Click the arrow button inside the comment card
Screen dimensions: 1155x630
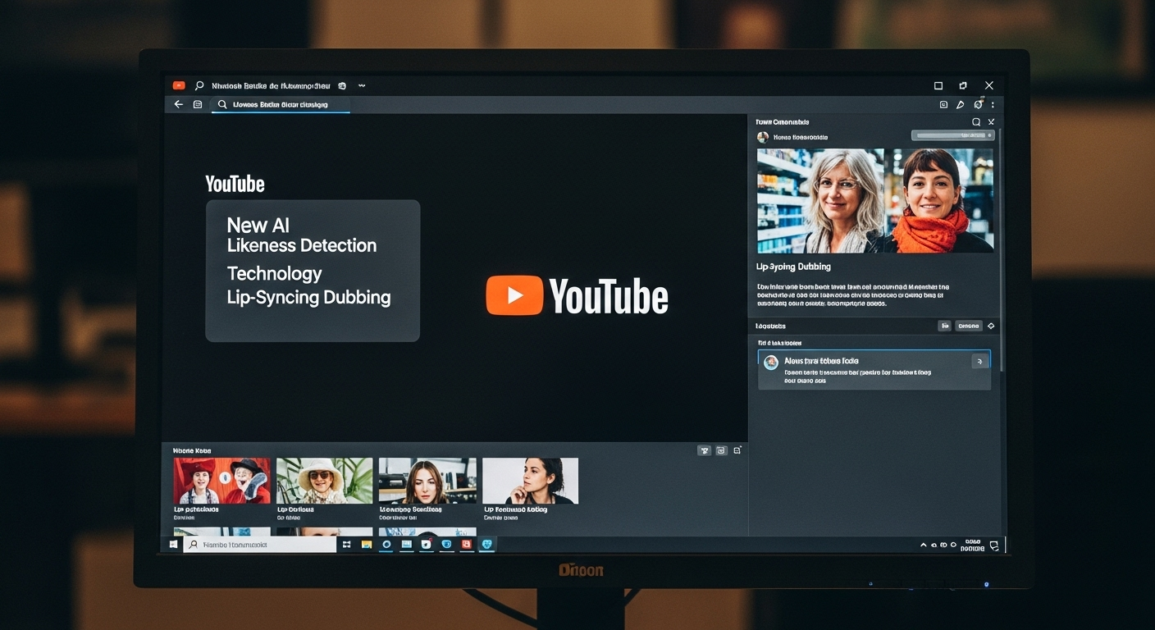pyautogui.click(x=979, y=361)
